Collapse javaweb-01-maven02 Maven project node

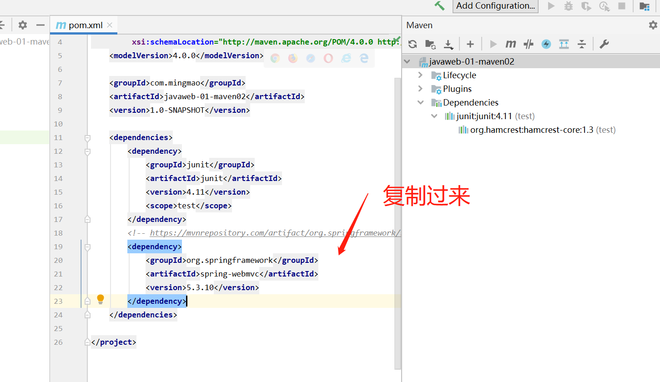pos(407,61)
